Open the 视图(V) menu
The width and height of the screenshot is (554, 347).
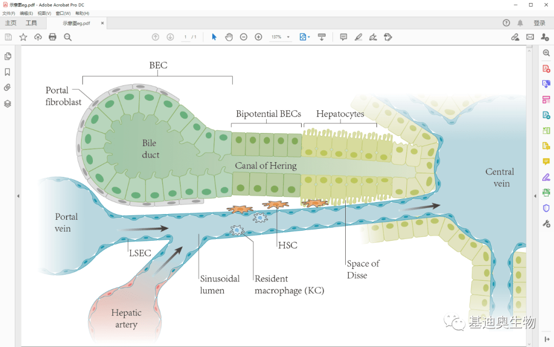tap(44, 13)
